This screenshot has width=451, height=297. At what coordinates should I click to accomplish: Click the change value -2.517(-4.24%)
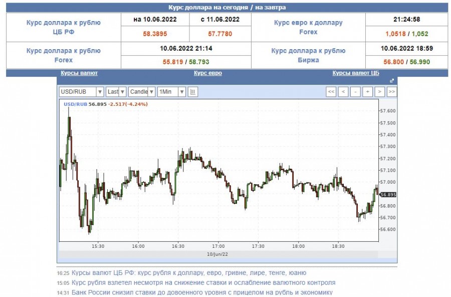coord(128,104)
